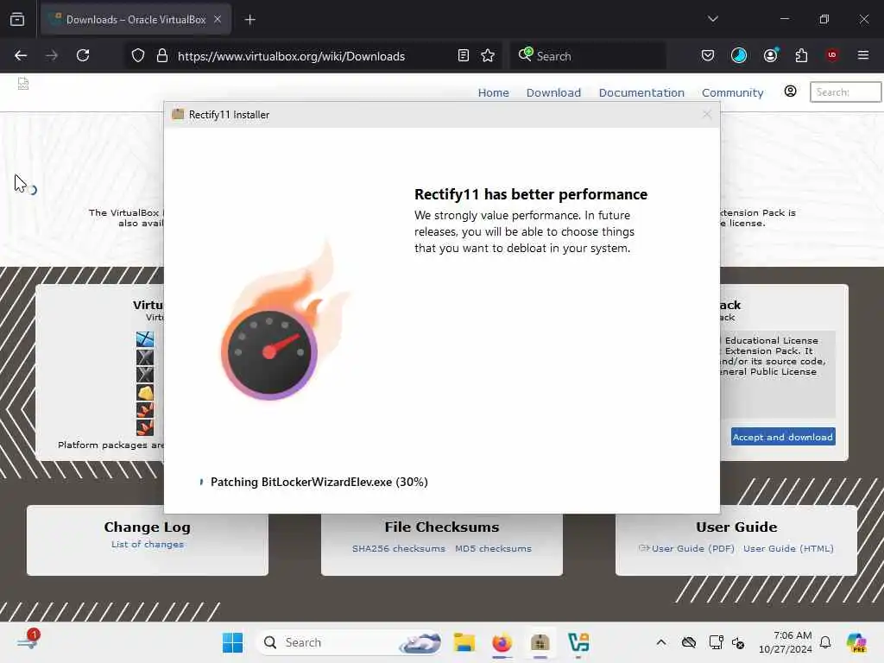Open the blue circular extension icon

click(x=739, y=55)
